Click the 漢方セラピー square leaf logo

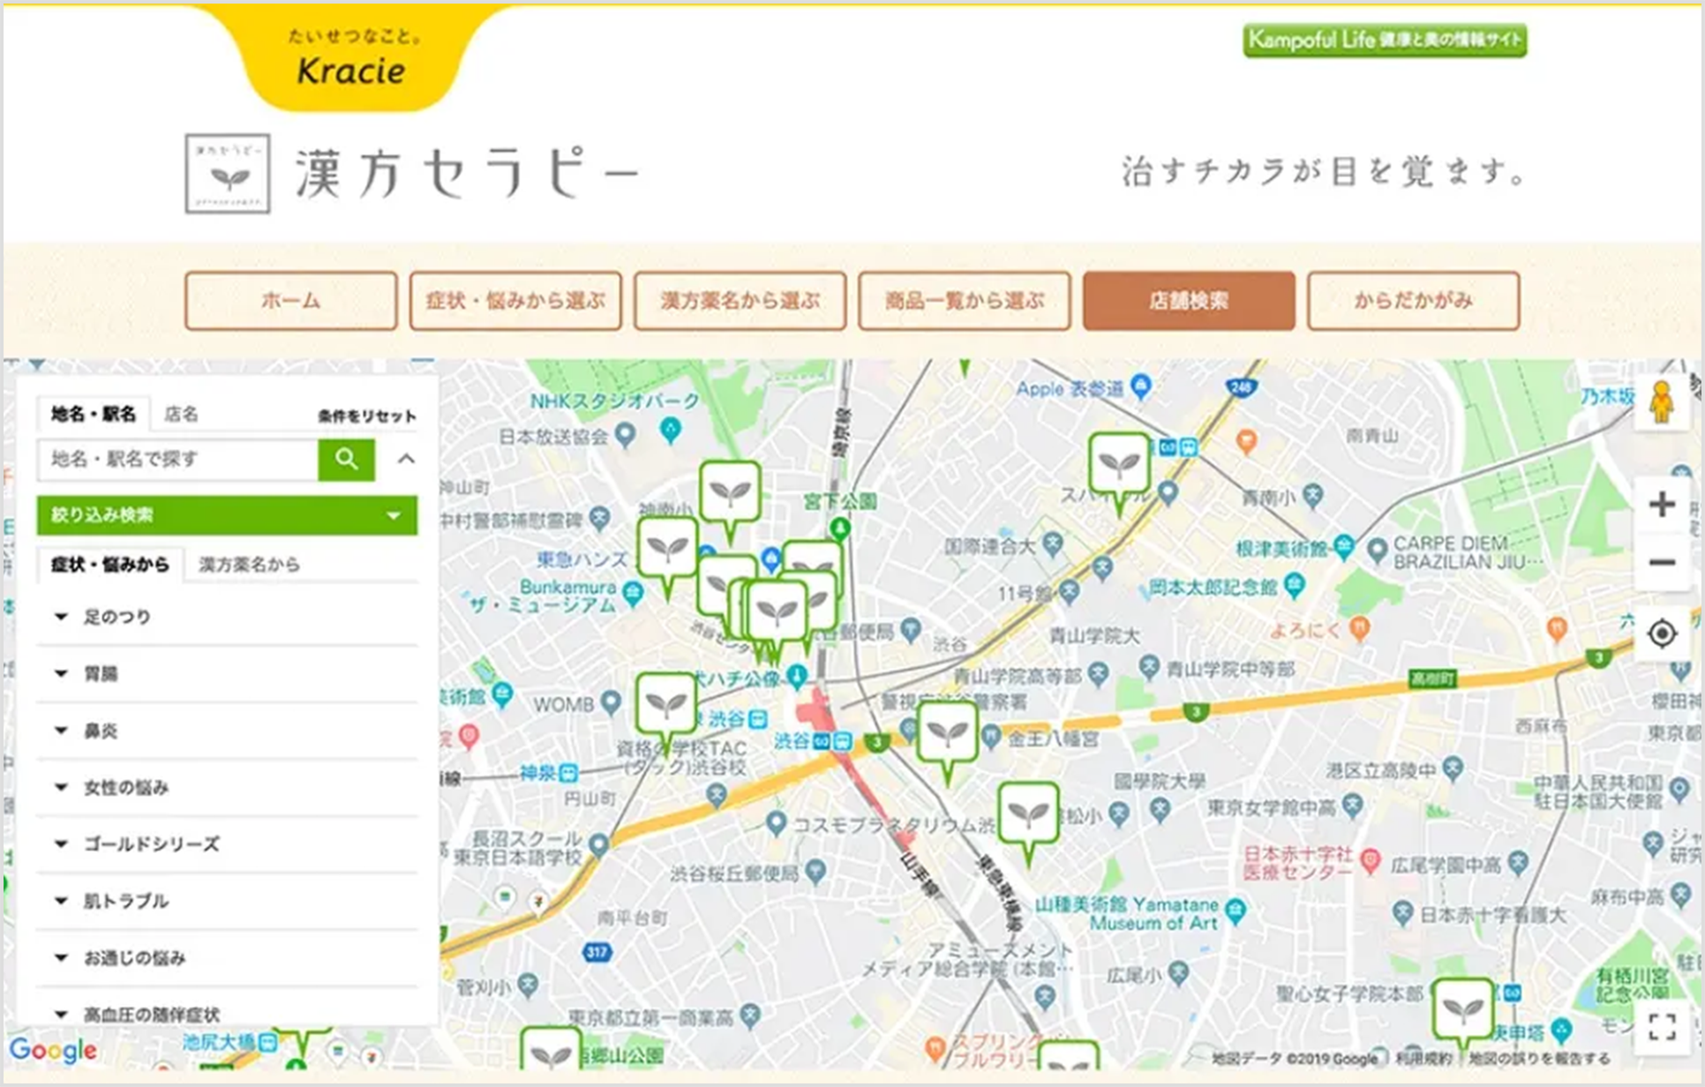[x=228, y=174]
